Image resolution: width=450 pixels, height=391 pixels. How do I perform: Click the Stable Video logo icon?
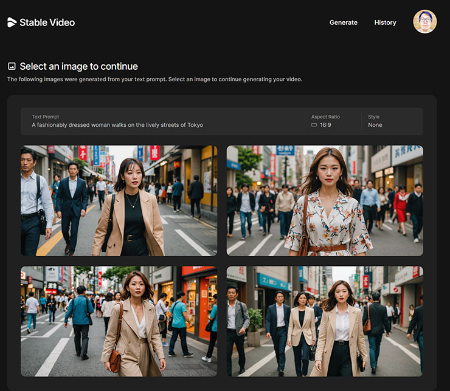12,22
